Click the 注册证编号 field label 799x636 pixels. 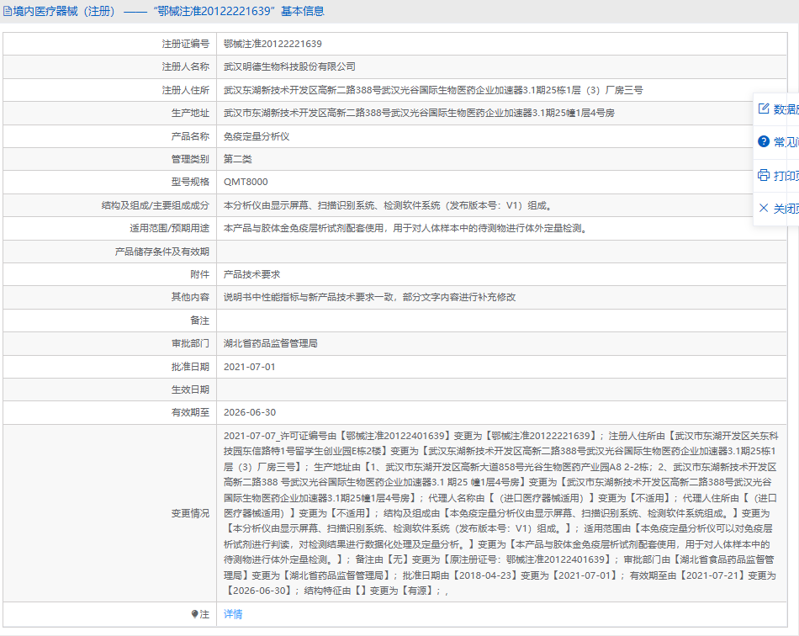click(186, 44)
